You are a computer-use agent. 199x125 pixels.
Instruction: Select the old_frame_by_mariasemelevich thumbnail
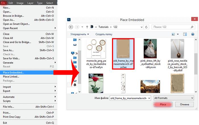point(123,54)
